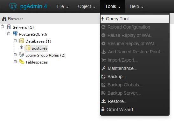This screenshot has width=174, height=121.
Task: Select the Servers group icon
Action: coord(9,27)
